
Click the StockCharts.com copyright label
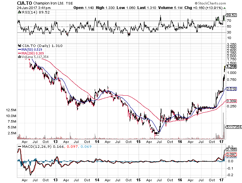coord(210,3)
